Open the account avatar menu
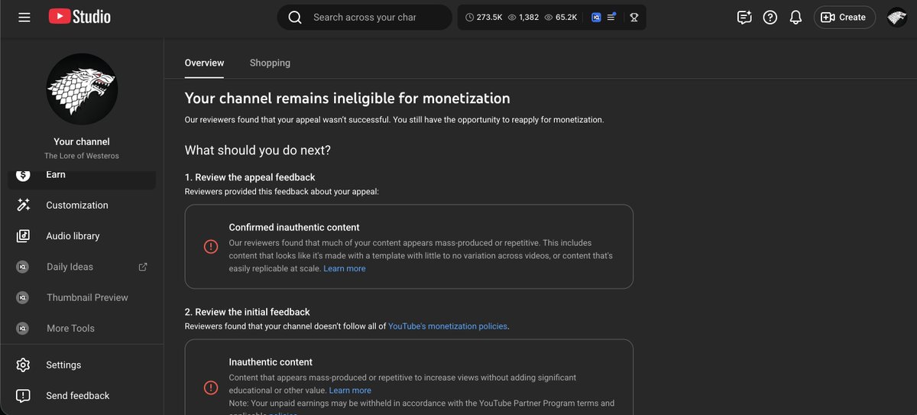Viewport: 917px width, 415px height. tap(897, 17)
